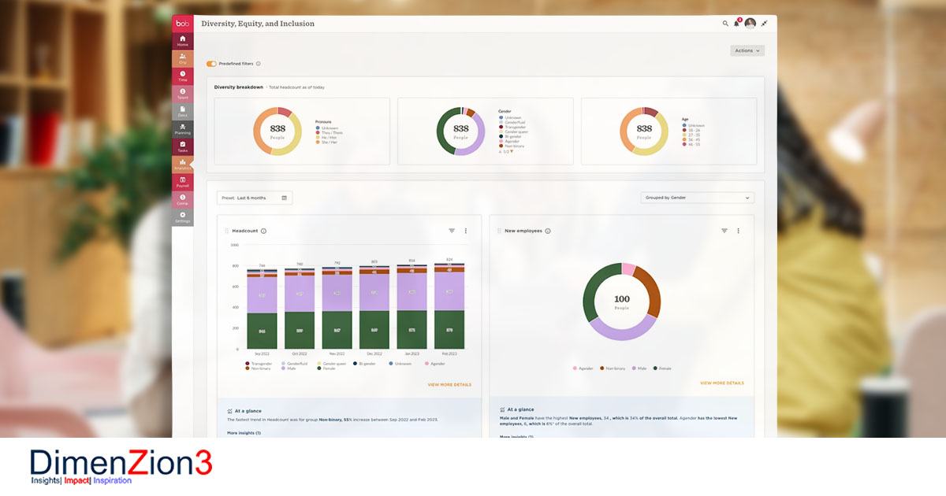Toggle Non-binary in New employees legend
946x496 pixels.
tap(613, 368)
